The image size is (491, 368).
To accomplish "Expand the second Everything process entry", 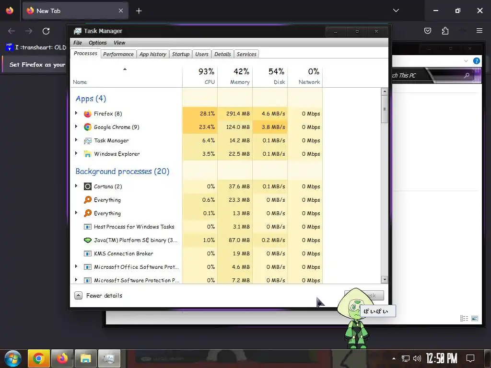I will [x=76, y=213].
